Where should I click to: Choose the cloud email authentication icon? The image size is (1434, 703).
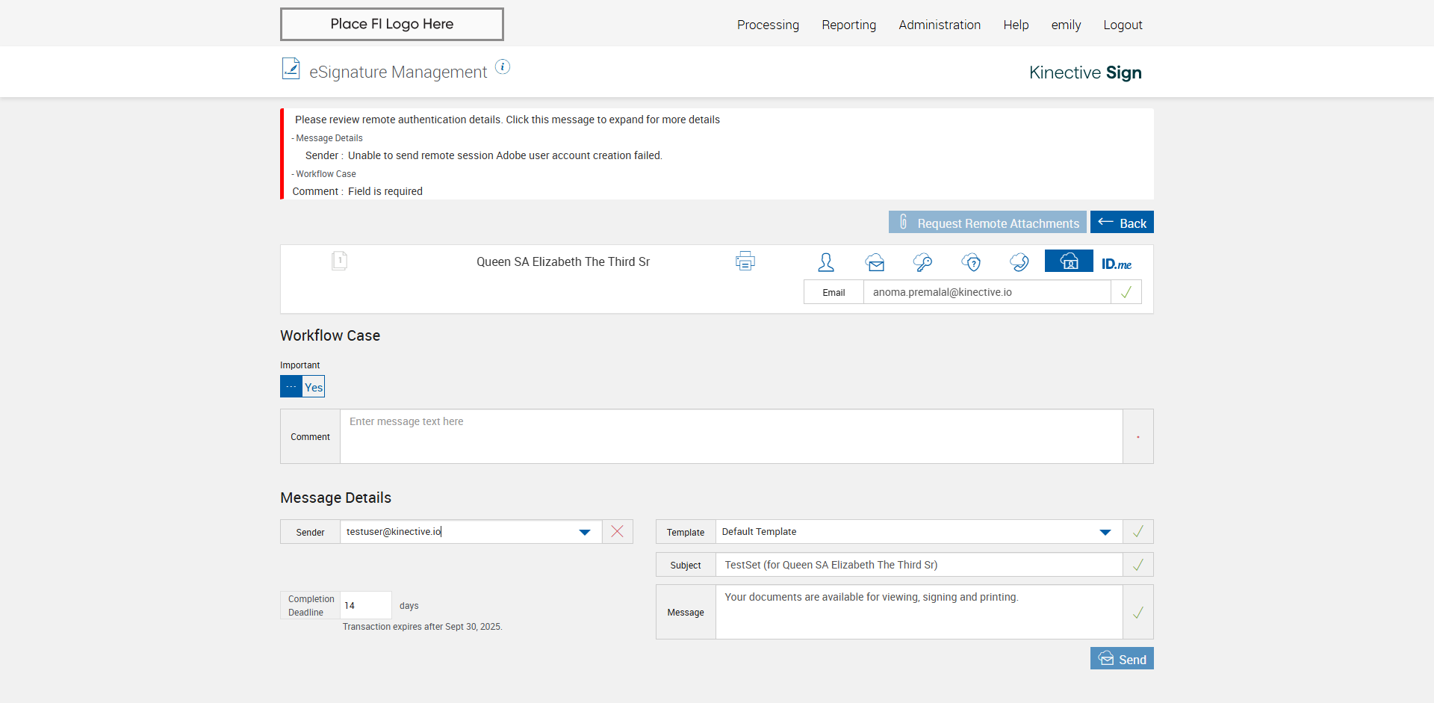tap(875, 262)
